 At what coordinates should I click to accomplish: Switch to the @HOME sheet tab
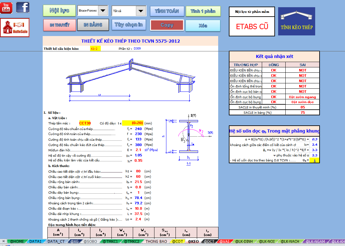tap(17, 241)
